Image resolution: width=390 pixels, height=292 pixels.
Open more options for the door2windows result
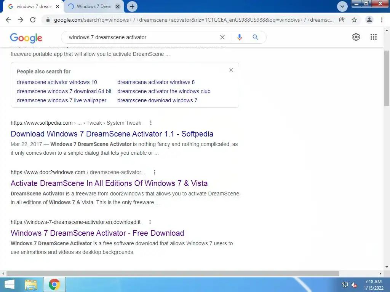pos(155,172)
